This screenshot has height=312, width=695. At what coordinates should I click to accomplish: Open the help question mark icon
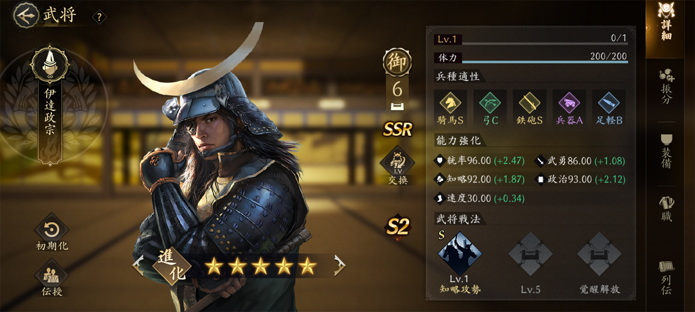tap(100, 17)
